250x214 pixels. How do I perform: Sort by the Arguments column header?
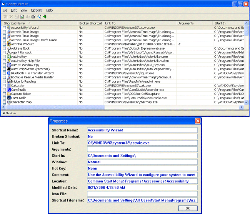195,23
